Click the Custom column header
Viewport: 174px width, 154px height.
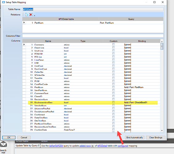click(113, 41)
